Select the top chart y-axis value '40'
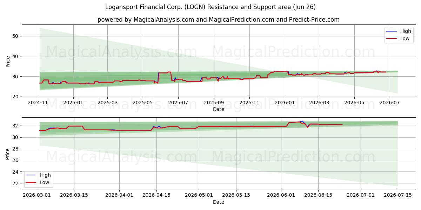Screen dimensions: 421x210 pos(16,56)
